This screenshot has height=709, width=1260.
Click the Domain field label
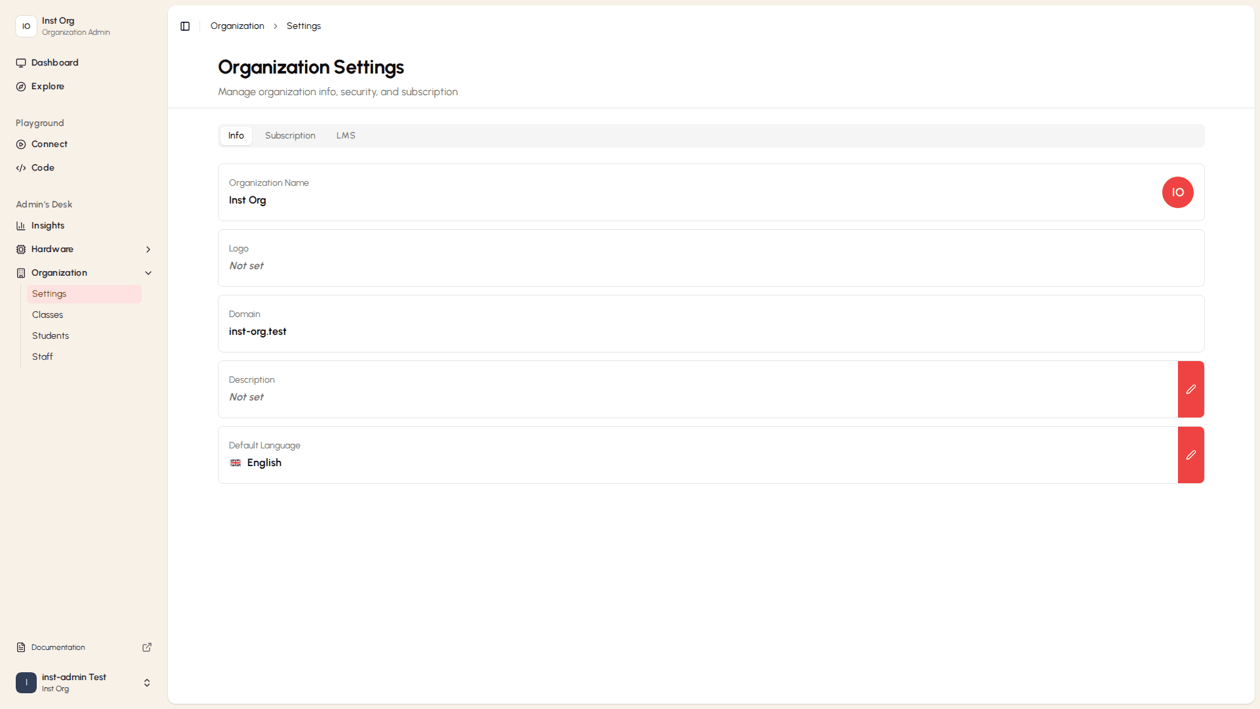click(x=245, y=314)
